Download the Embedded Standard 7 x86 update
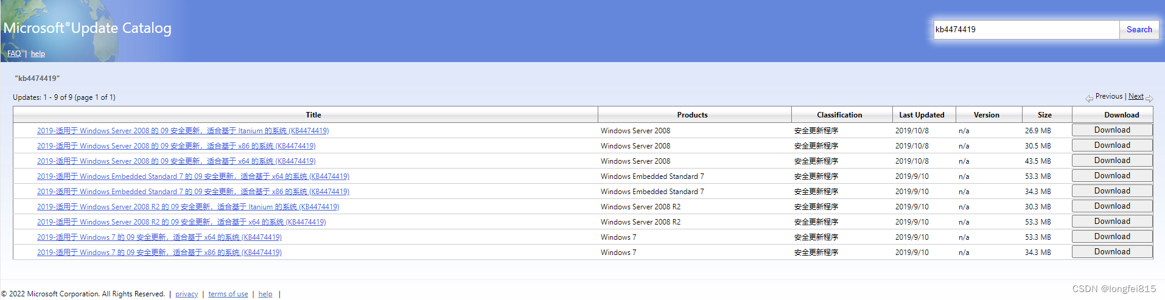Screen dimensions: 1165x300 1112,191
